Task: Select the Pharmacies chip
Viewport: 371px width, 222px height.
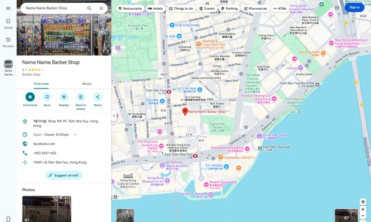Action: coord(255,9)
